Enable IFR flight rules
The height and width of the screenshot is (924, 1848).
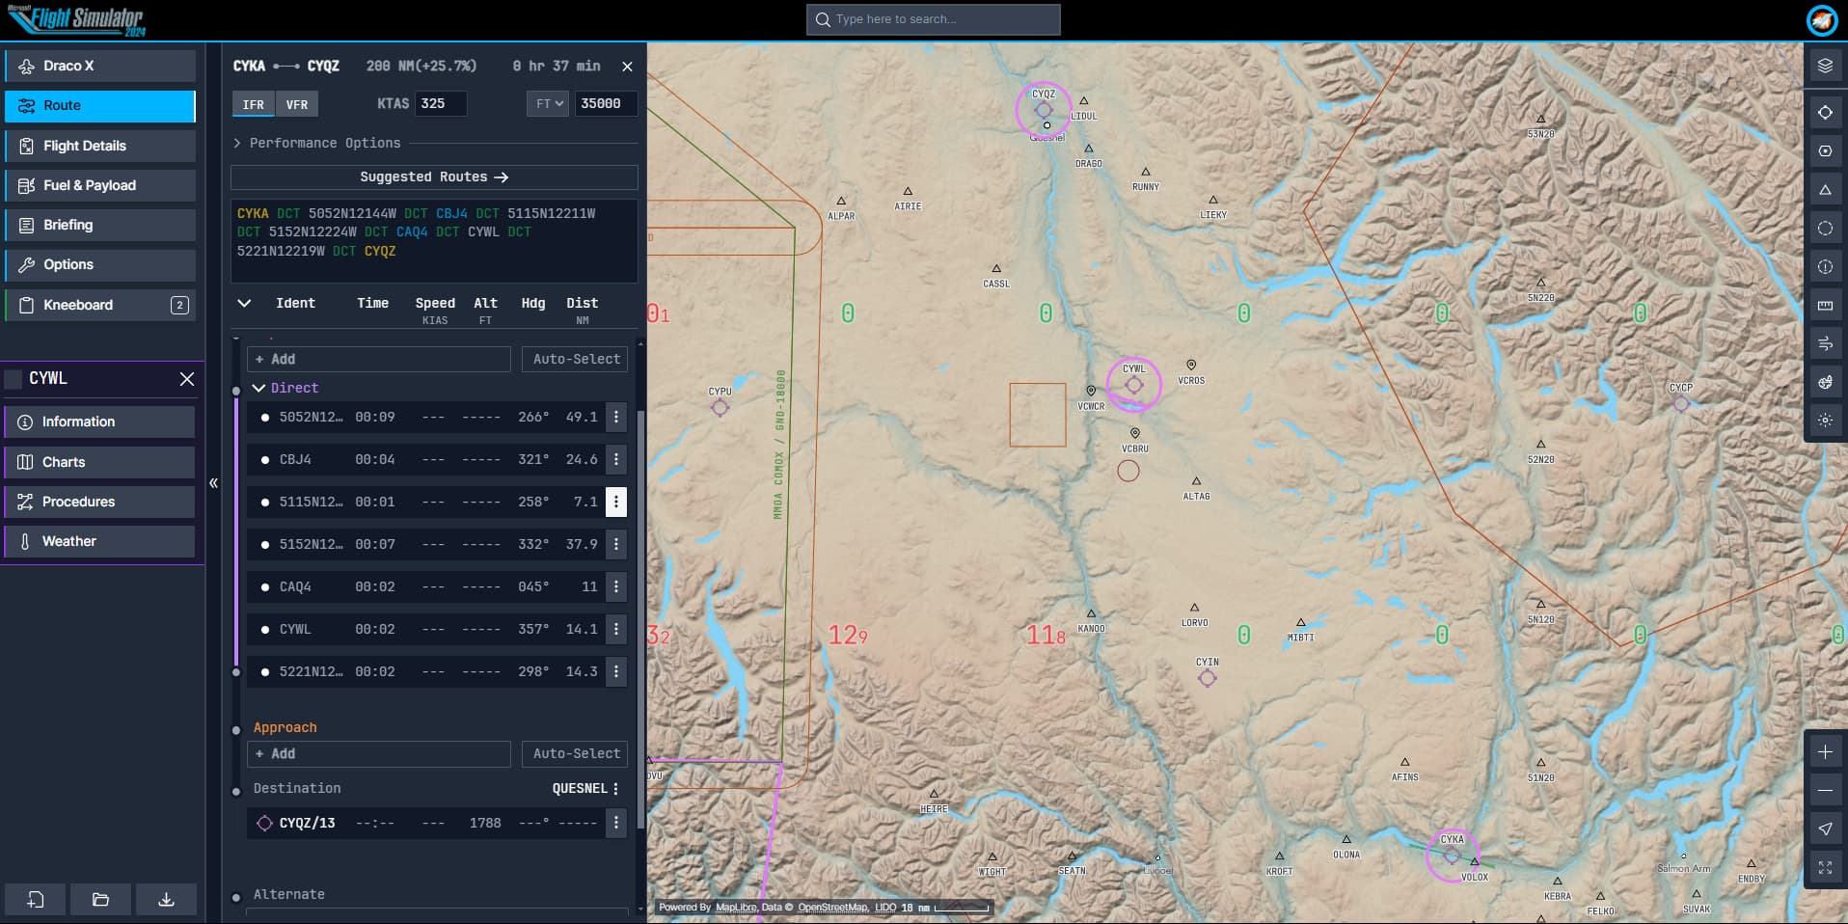[x=252, y=104]
